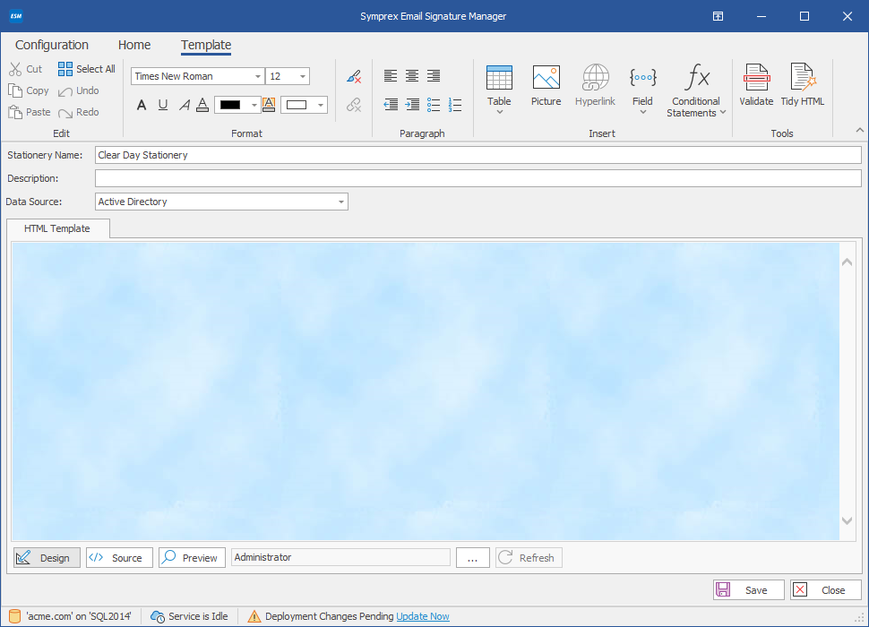Toggle underline formatting (U icon)
Image resolution: width=869 pixels, height=627 pixels.
[163, 105]
